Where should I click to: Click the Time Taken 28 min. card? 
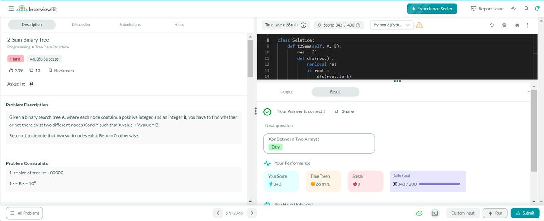(323, 181)
